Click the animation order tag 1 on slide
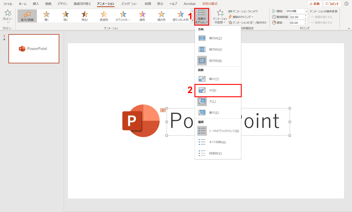 163,110
